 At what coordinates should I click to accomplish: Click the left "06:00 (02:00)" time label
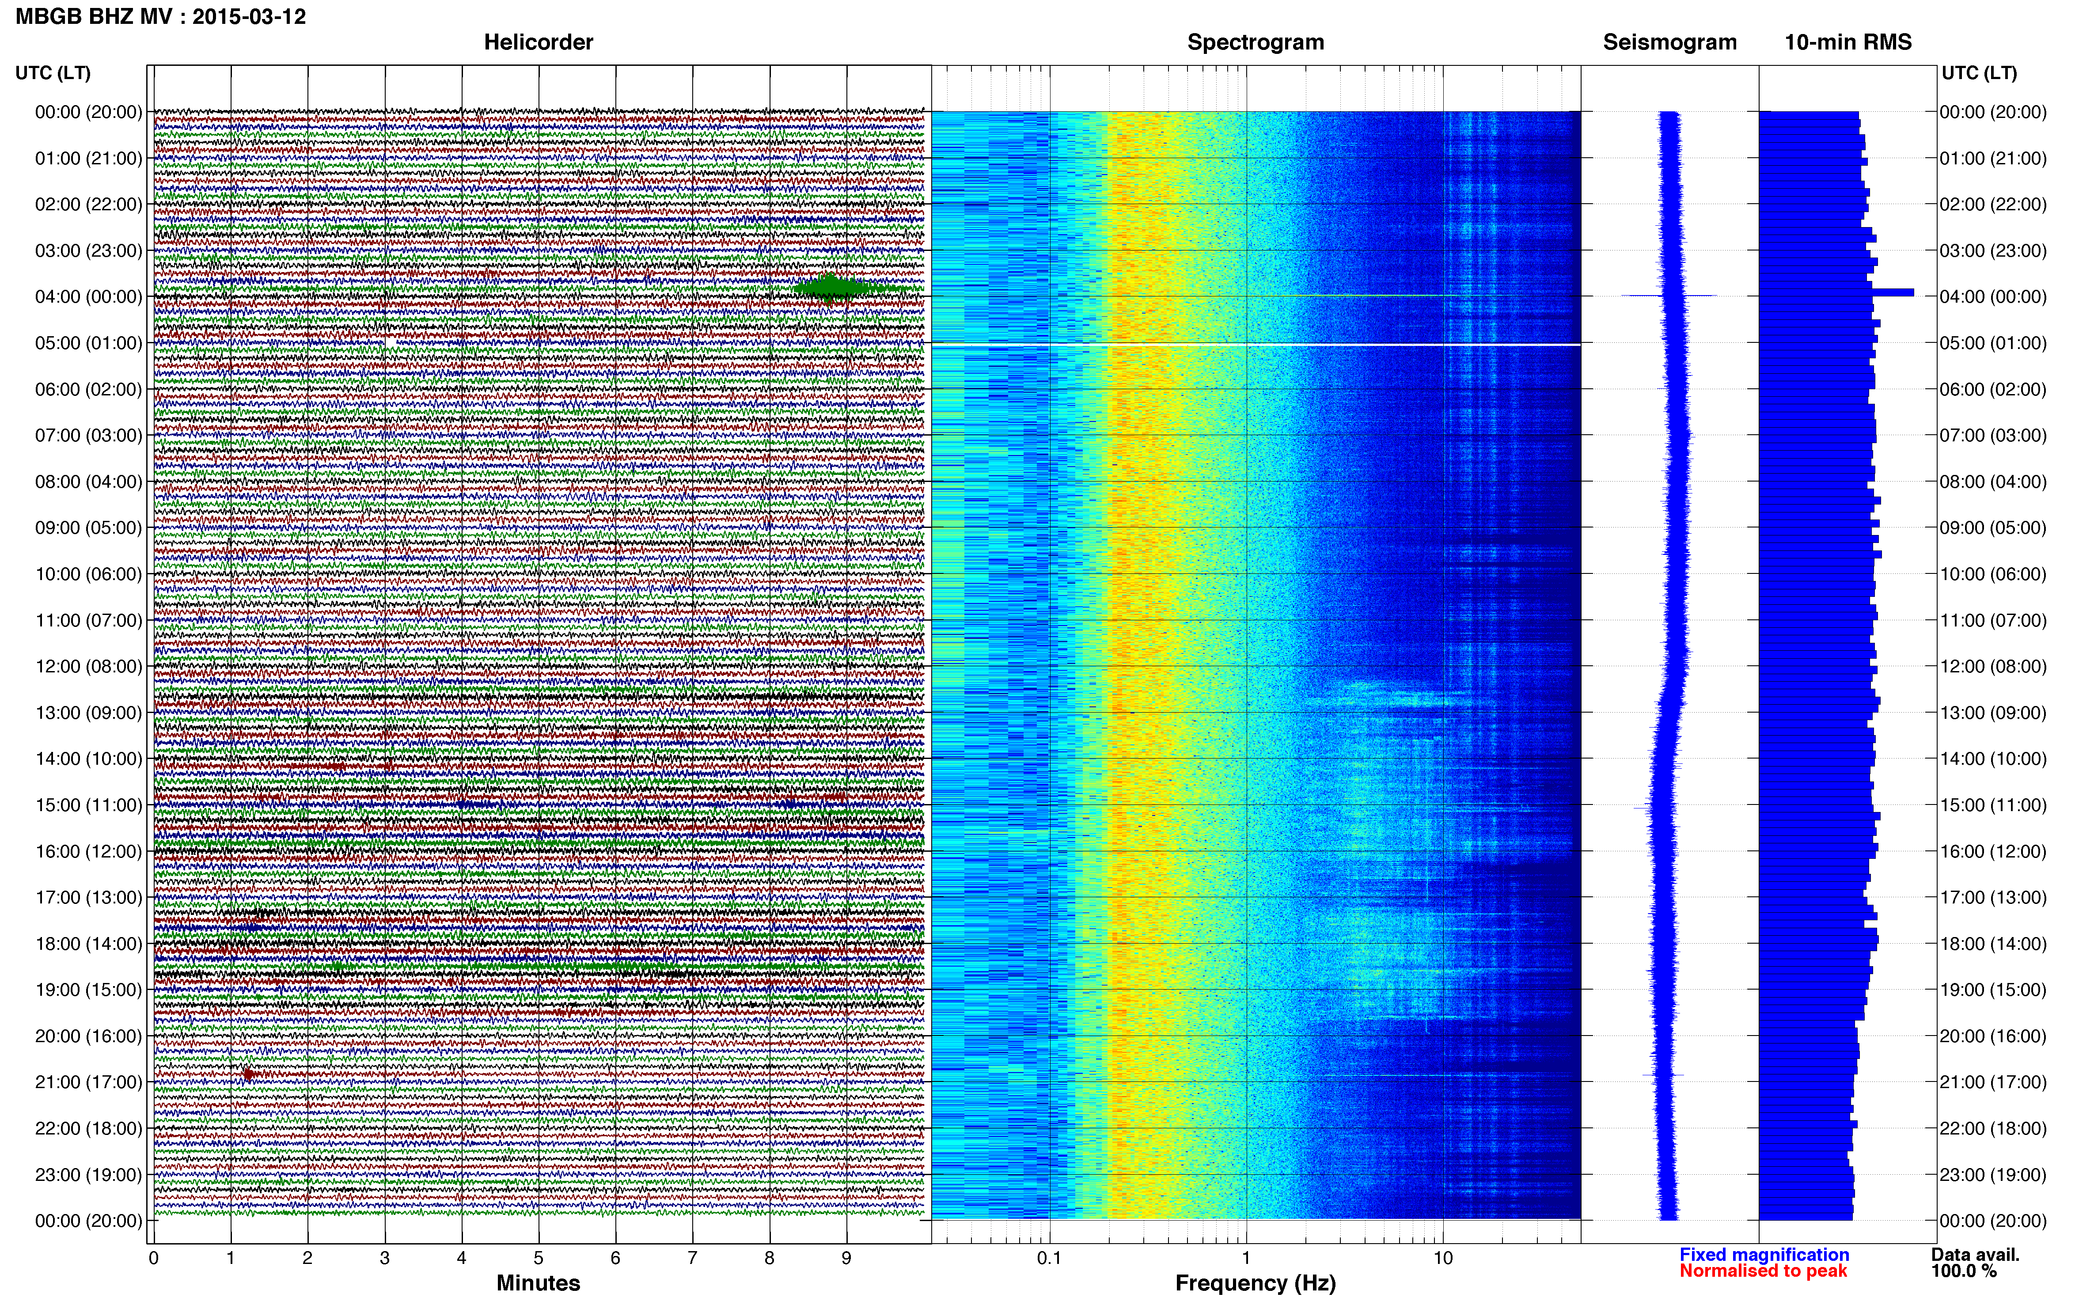pos(88,390)
